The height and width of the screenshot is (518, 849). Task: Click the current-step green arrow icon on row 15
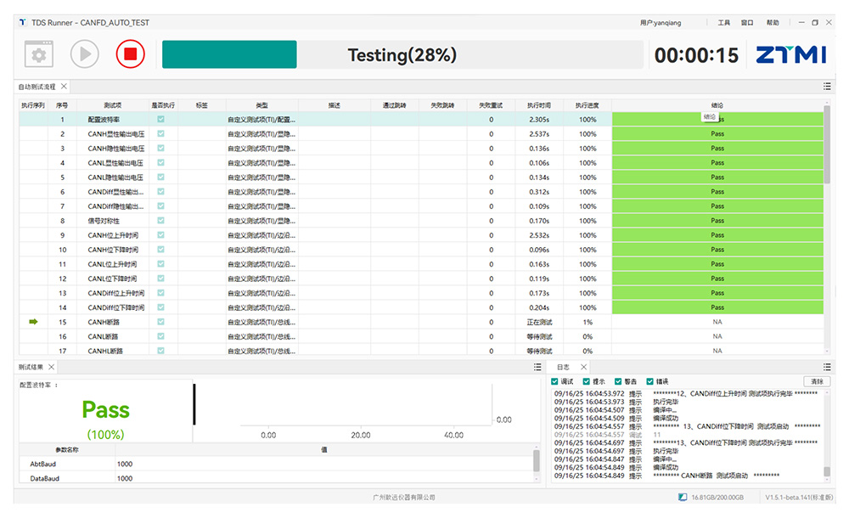pyautogui.click(x=33, y=322)
